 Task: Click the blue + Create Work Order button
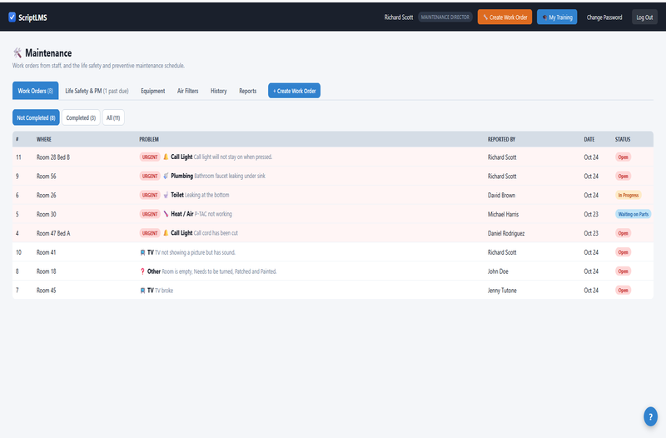click(x=294, y=91)
